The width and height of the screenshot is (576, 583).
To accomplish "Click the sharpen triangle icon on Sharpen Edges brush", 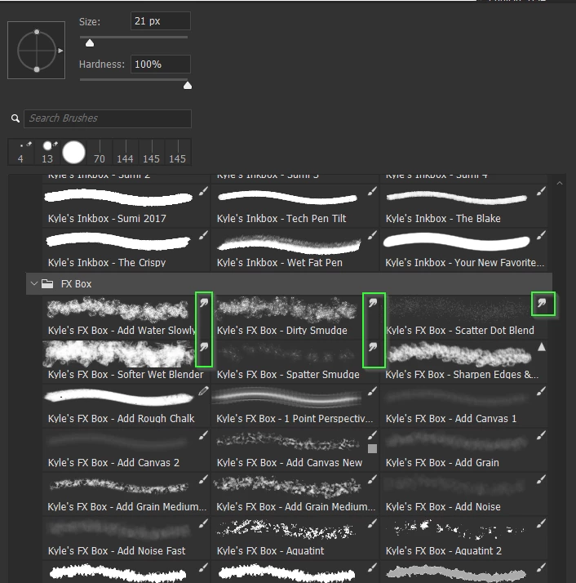I will click(x=542, y=347).
